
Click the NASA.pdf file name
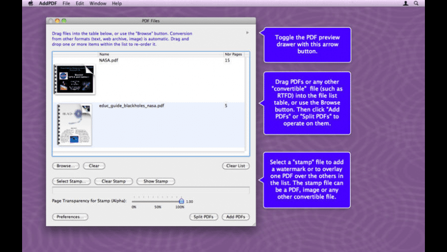point(108,60)
